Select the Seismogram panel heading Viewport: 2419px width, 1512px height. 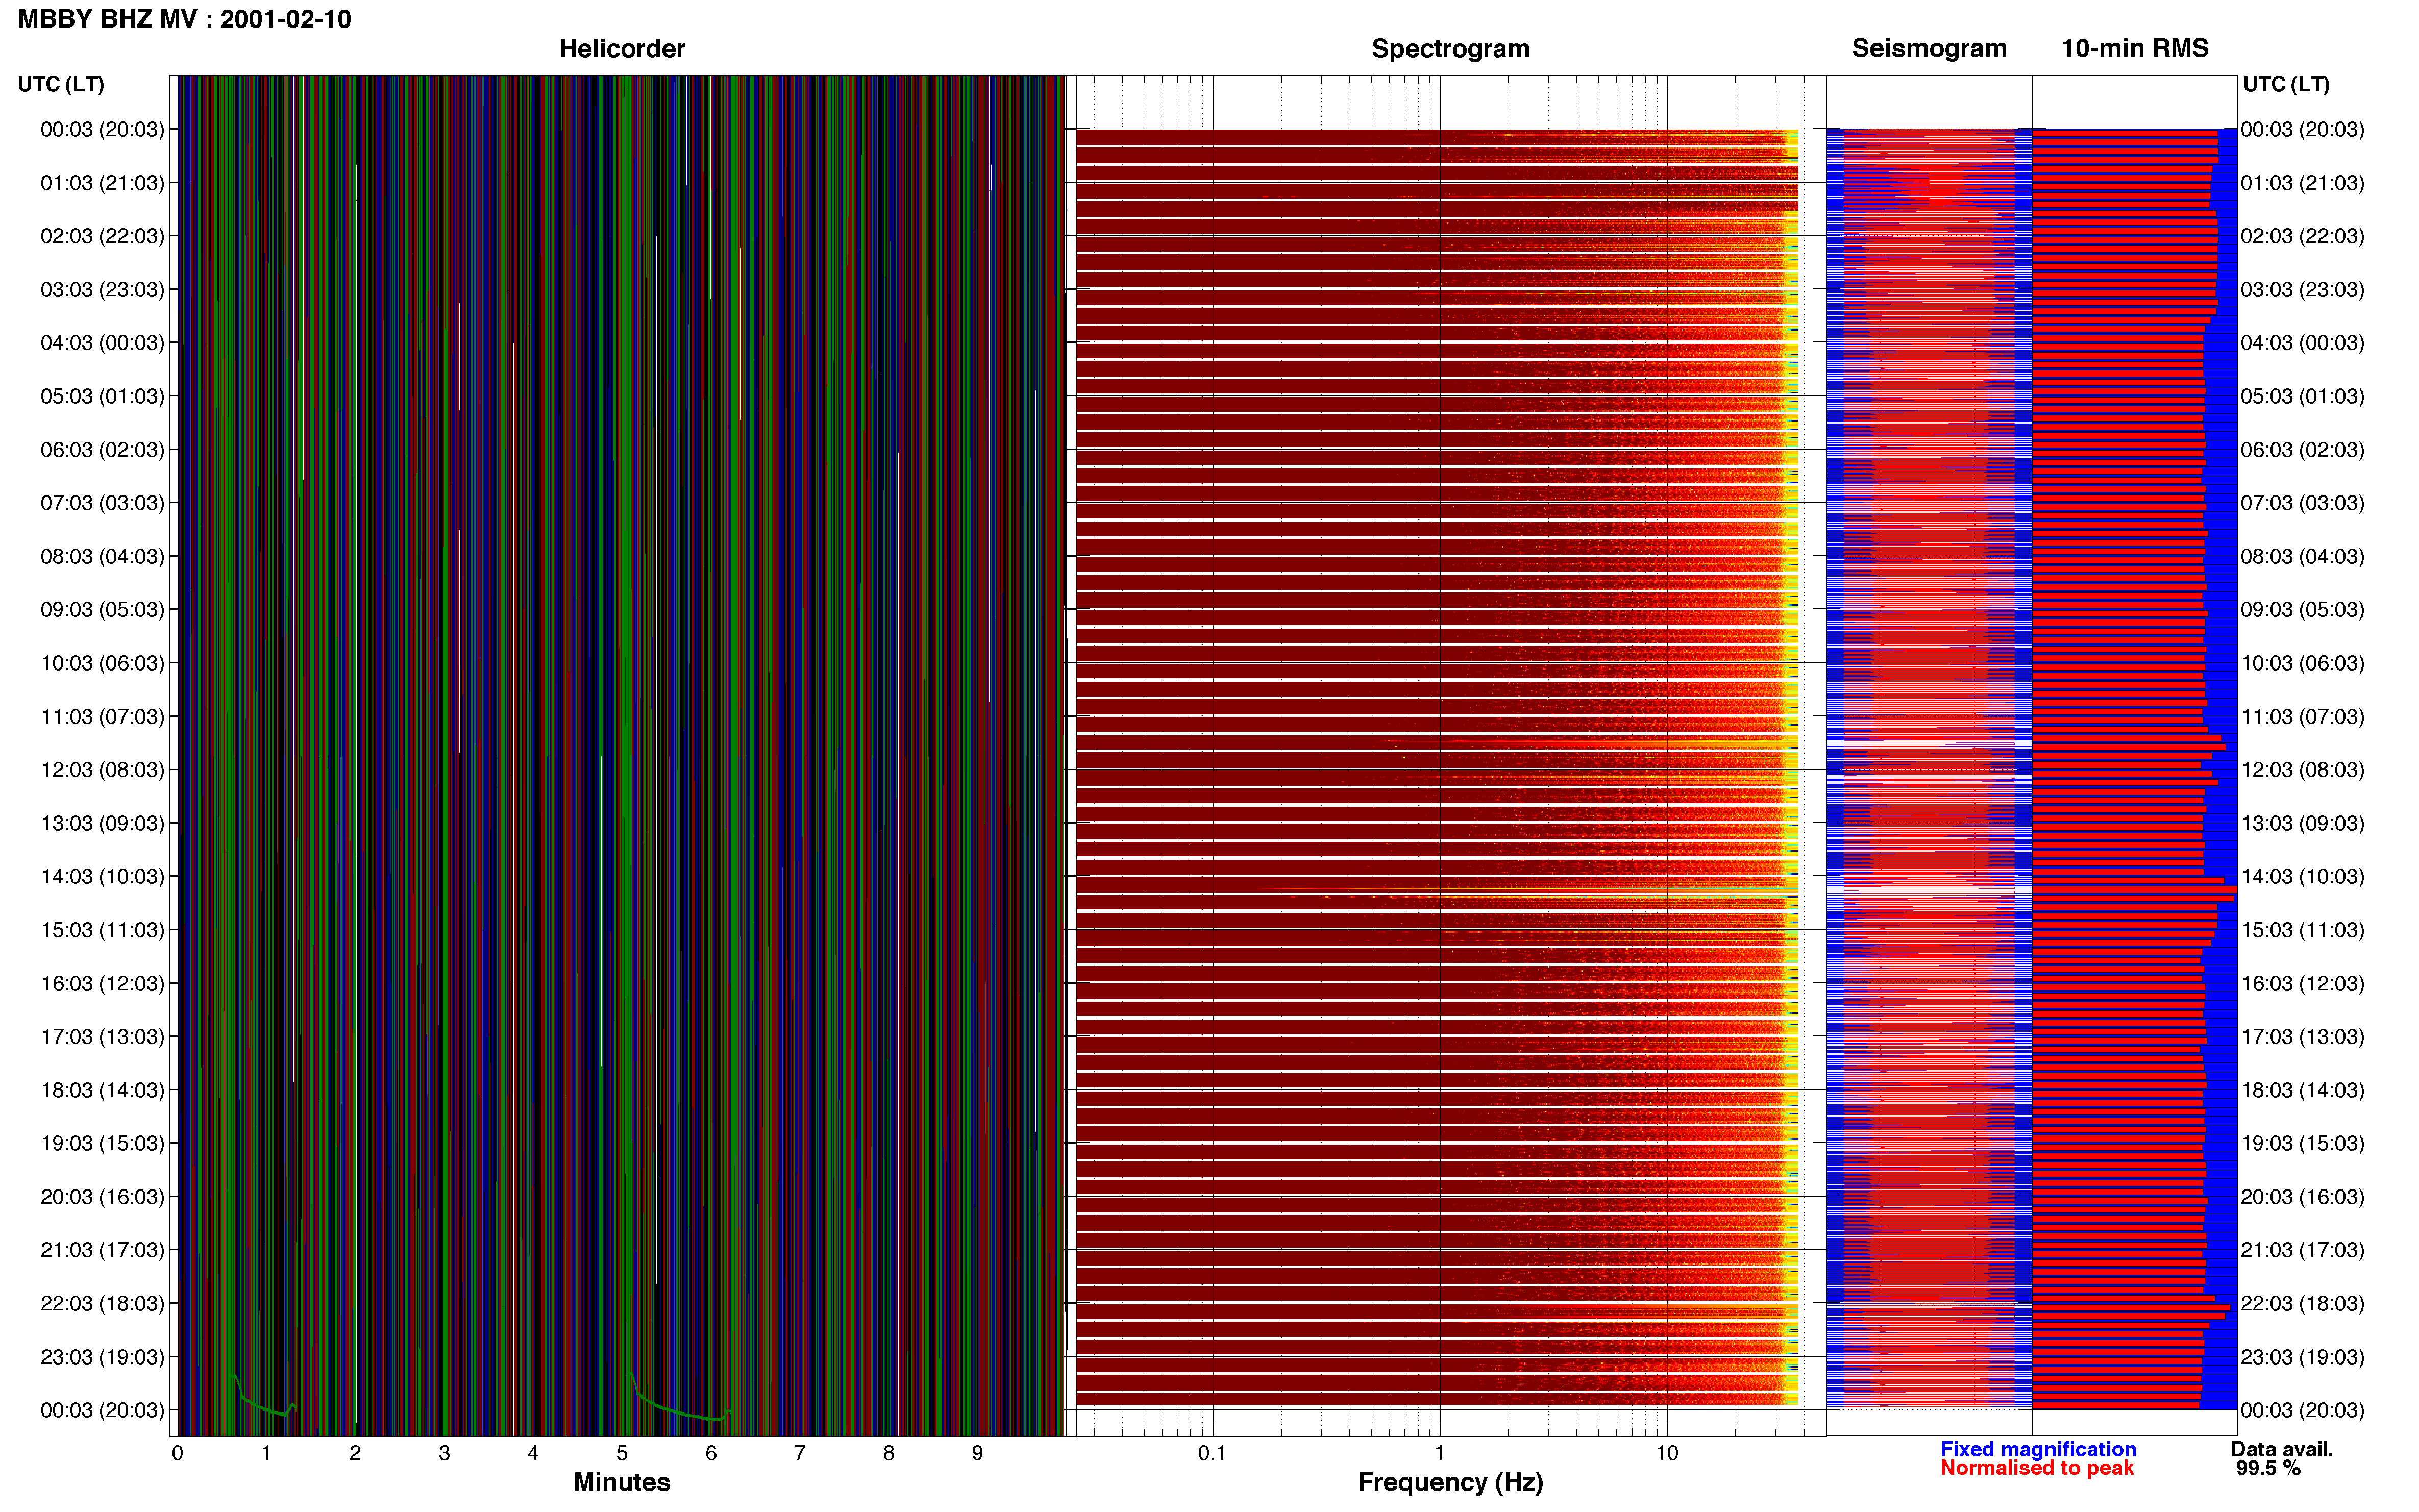[x=1929, y=48]
